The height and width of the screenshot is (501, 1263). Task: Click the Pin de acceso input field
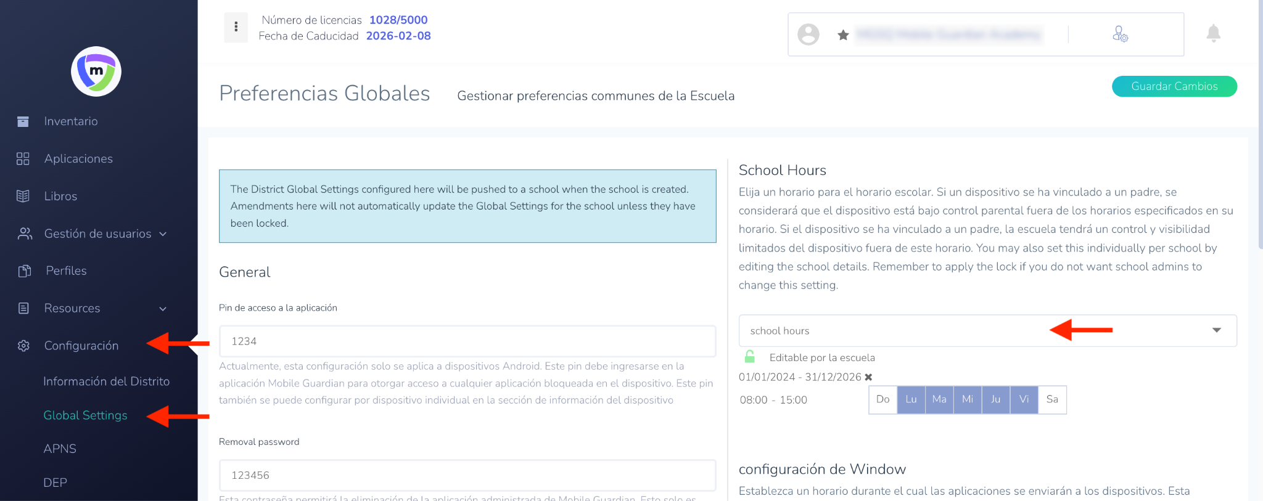[467, 341]
